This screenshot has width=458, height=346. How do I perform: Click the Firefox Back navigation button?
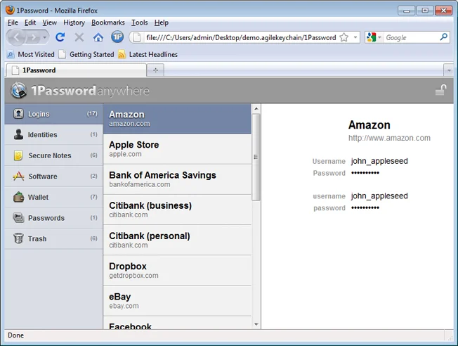coord(16,37)
